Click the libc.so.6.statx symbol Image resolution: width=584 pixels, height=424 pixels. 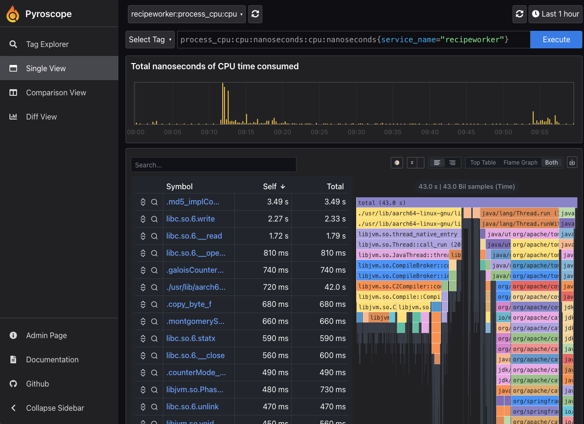tap(190, 339)
